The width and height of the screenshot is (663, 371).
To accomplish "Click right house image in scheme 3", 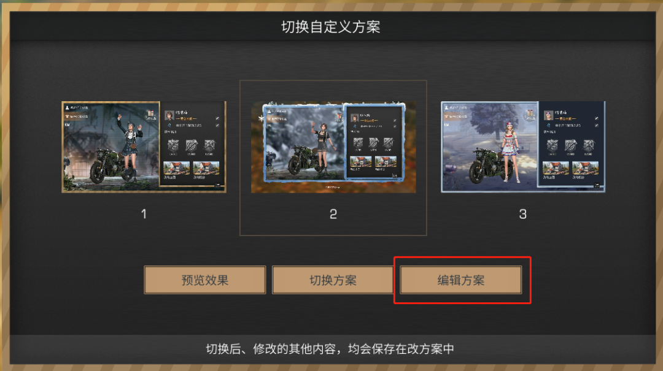I will click(x=585, y=168).
